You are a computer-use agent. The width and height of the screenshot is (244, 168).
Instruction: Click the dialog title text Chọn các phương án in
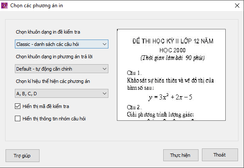tap(37, 6)
